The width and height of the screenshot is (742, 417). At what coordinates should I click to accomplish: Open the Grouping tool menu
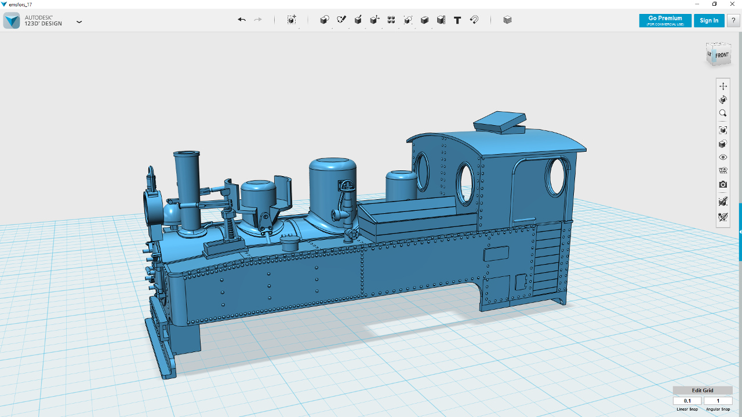point(408,20)
